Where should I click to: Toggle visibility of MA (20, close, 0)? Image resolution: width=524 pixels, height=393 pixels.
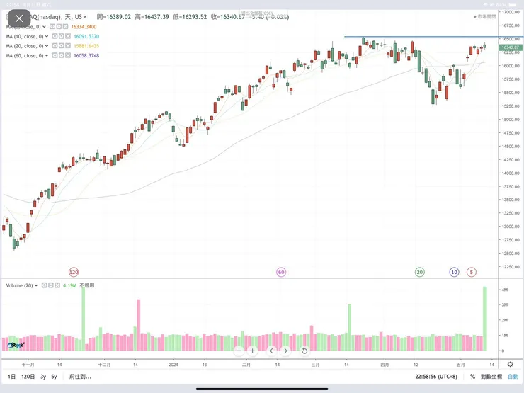coord(55,46)
